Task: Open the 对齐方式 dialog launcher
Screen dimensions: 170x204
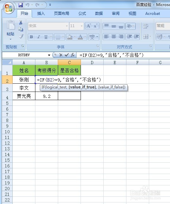Action: [151, 46]
